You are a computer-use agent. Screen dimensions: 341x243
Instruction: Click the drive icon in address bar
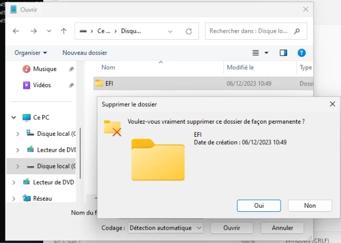[x=83, y=31]
